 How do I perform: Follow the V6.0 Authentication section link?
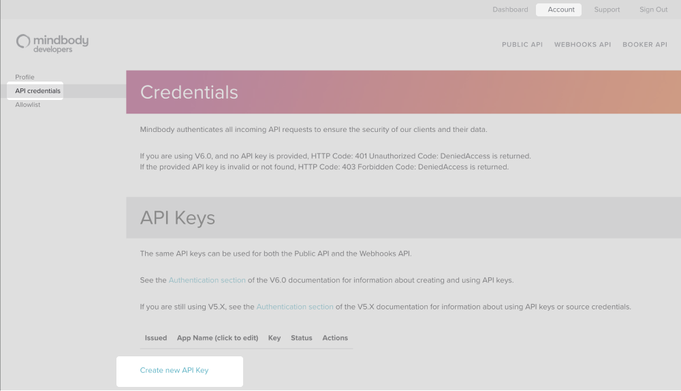pyautogui.click(x=207, y=280)
